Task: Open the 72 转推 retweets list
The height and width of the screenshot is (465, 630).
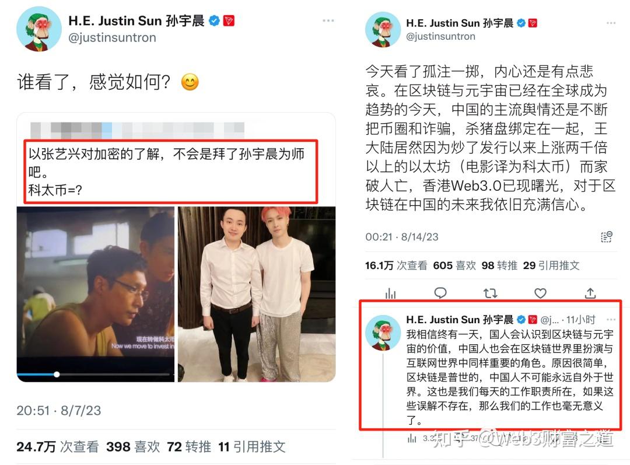Action: [189, 446]
